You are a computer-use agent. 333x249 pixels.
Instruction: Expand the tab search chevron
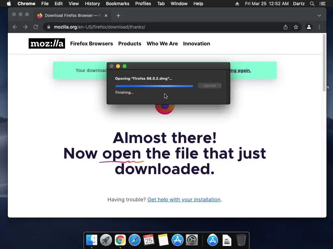click(319, 16)
